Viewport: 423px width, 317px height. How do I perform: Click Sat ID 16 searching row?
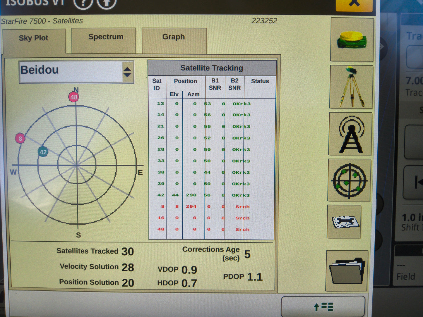(212, 218)
